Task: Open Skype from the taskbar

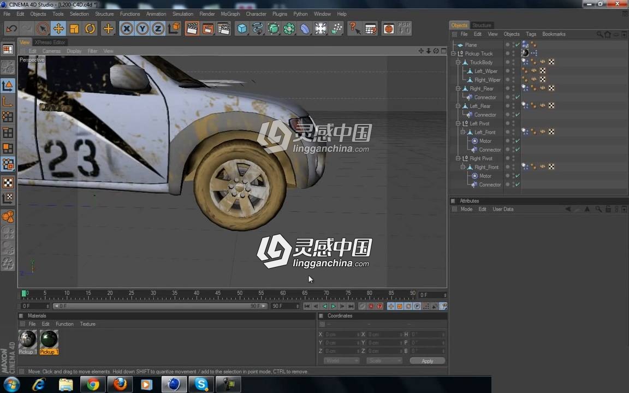Action: pyautogui.click(x=201, y=385)
